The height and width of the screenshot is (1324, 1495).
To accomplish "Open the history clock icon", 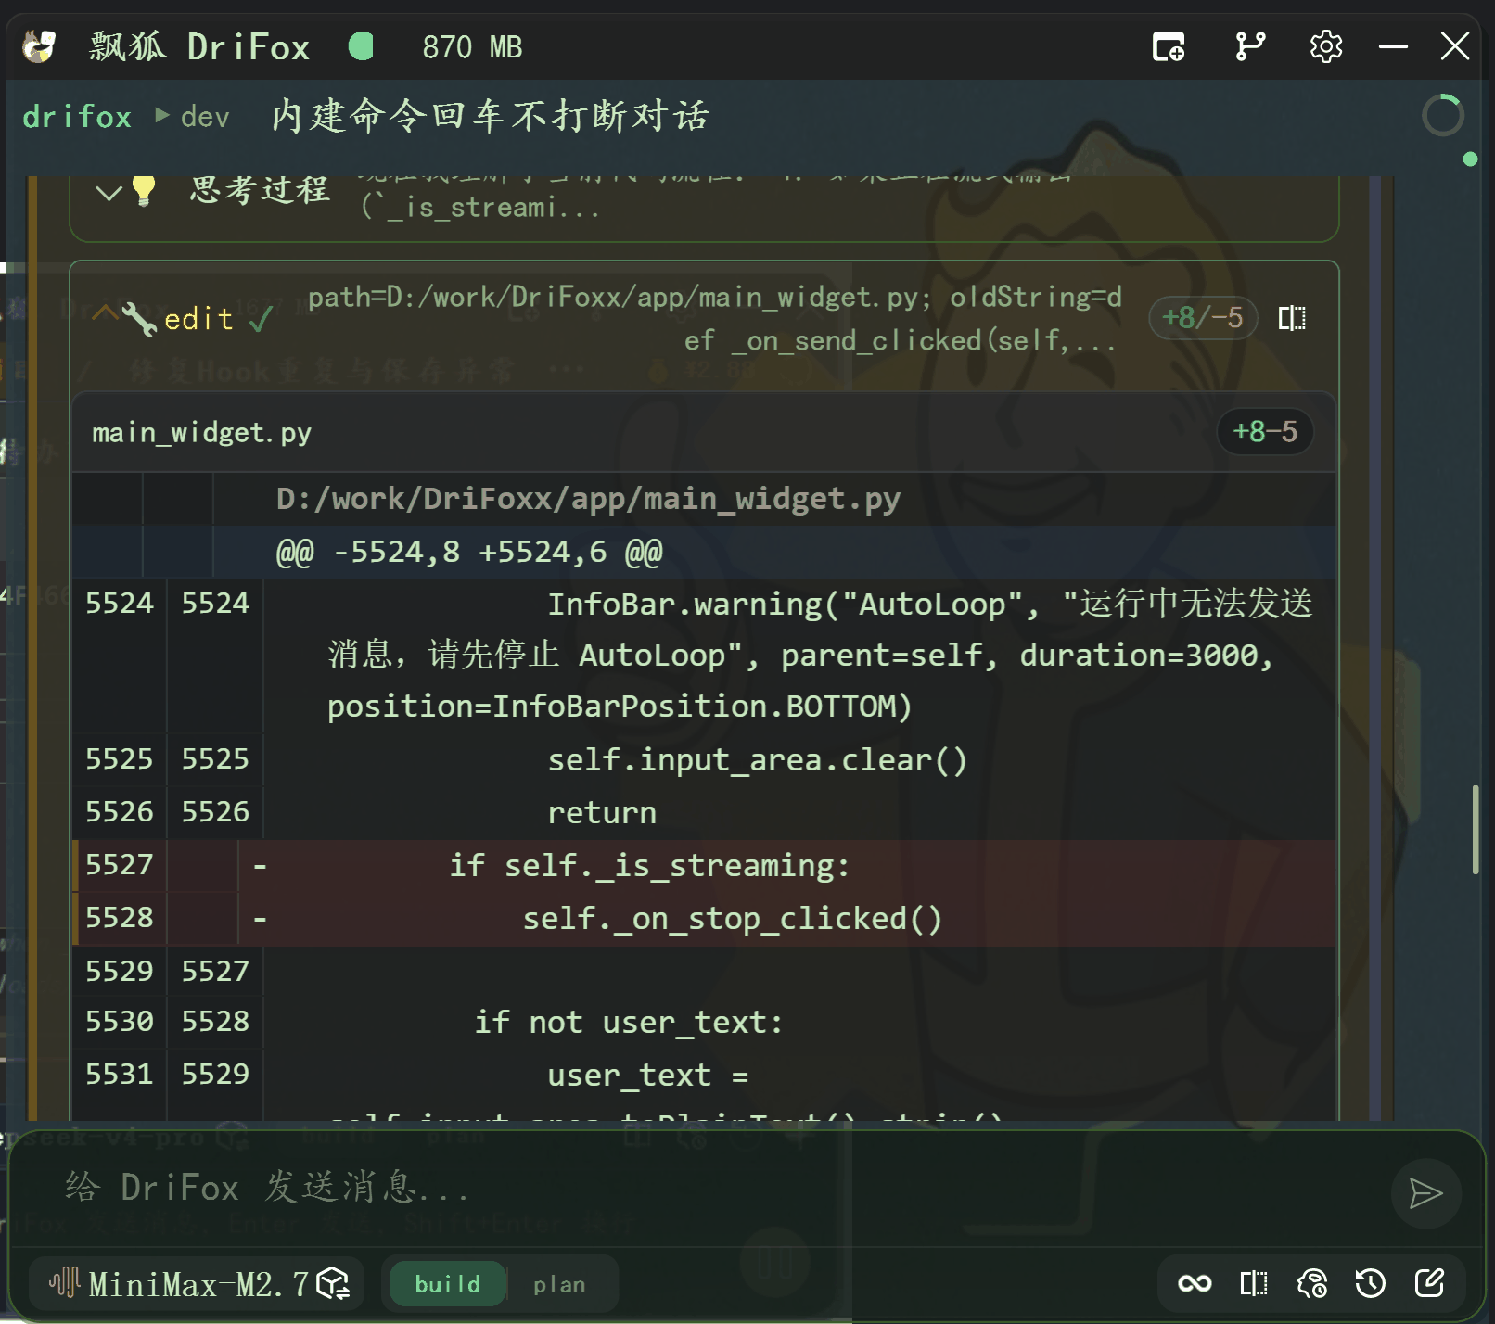I will point(1371,1283).
